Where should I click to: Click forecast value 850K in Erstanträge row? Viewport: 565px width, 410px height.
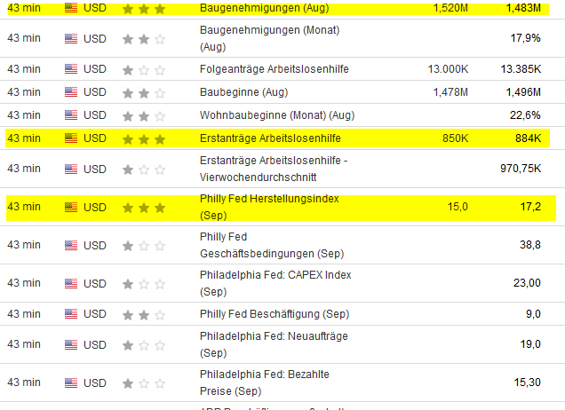tap(456, 138)
